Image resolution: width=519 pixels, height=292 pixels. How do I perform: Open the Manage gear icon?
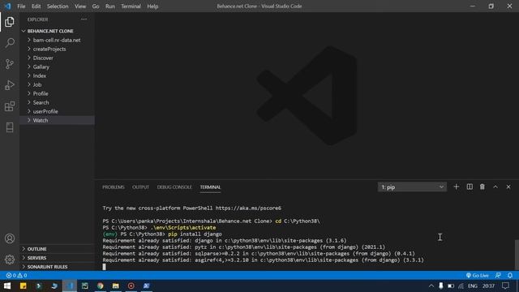tap(10, 260)
